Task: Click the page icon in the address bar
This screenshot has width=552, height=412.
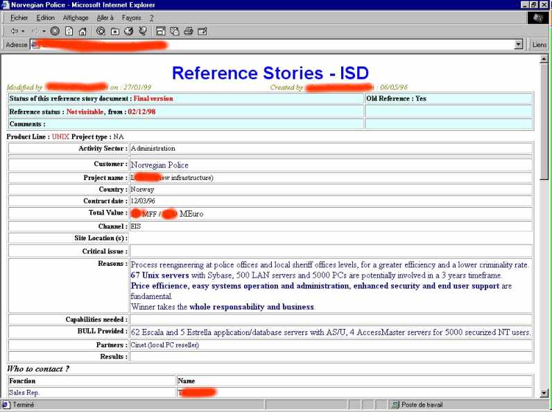Action: coord(34,44)
